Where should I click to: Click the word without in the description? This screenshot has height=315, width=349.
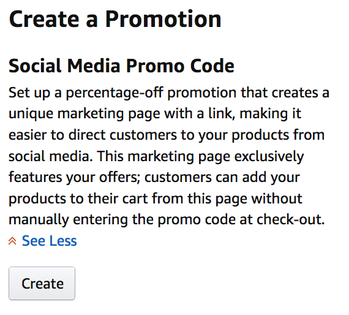pos(277,199)
